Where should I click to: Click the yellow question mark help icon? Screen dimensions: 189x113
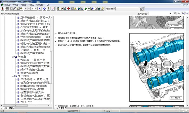tap(49, 9)
